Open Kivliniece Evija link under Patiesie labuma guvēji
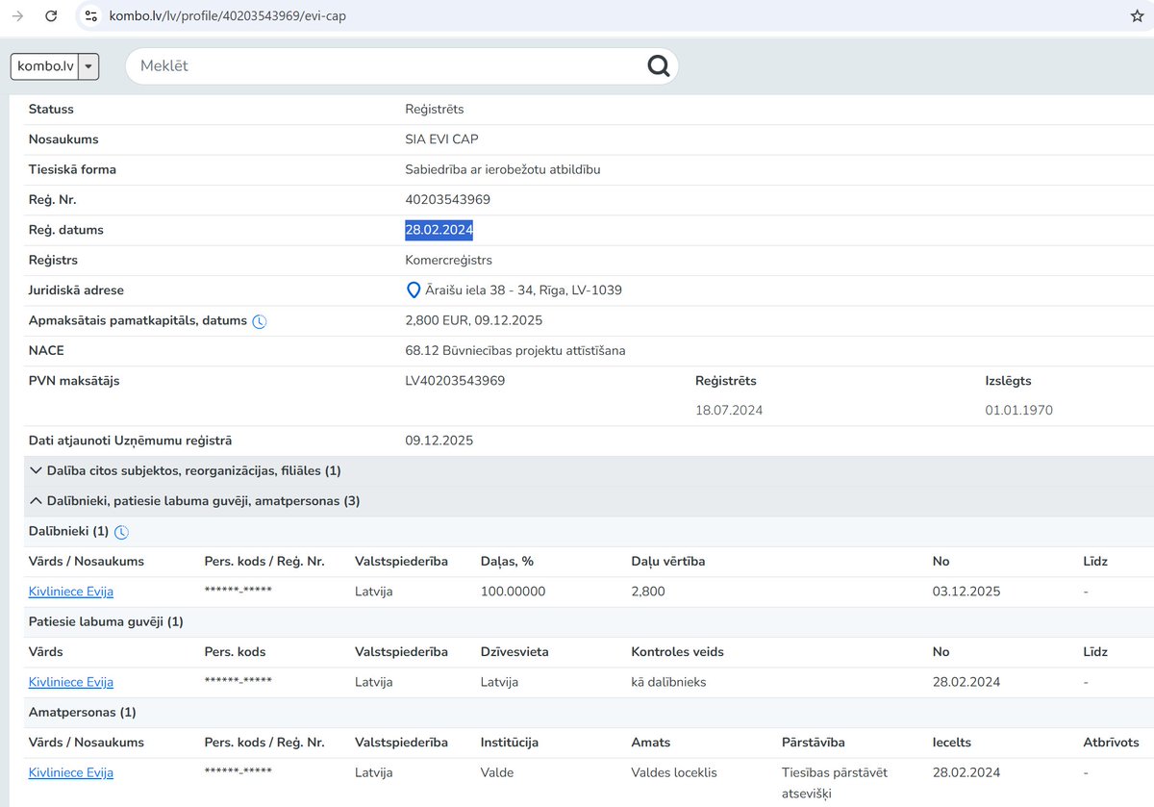This screenshot has width=1154, height=807. 71,682
